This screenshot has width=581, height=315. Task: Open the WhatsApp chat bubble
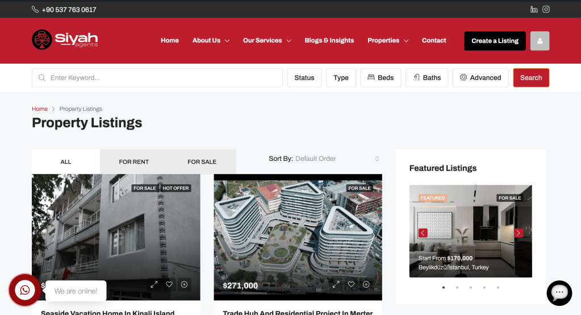pyautogui.click(x=25, y=291)
